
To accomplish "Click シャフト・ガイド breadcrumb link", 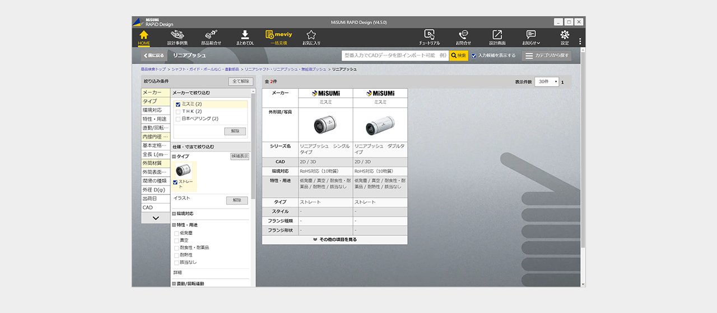I will tap(204, 69).
